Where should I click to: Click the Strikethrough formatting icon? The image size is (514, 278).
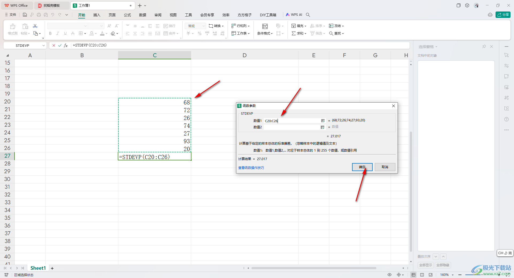click(73, 33)
